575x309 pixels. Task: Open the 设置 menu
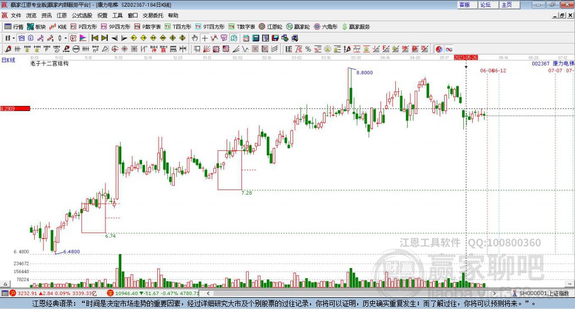102,15
